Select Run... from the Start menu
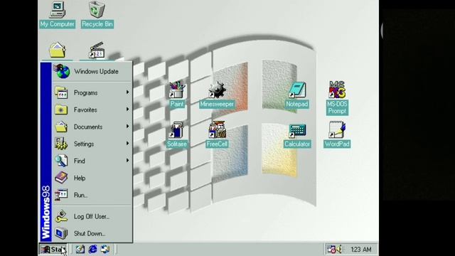Screen dimensions: 455x256 [92, 195]
